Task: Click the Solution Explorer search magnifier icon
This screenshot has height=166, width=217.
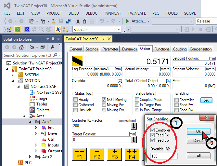Action: pos(55,55)
